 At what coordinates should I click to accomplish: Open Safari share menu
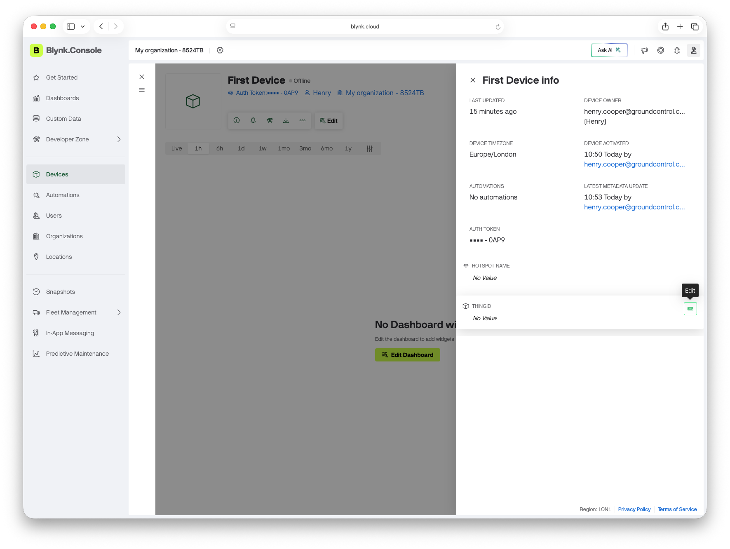[x=665, y=26]
